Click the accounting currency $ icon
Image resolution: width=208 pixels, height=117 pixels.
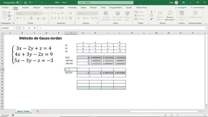click(79, 18)
